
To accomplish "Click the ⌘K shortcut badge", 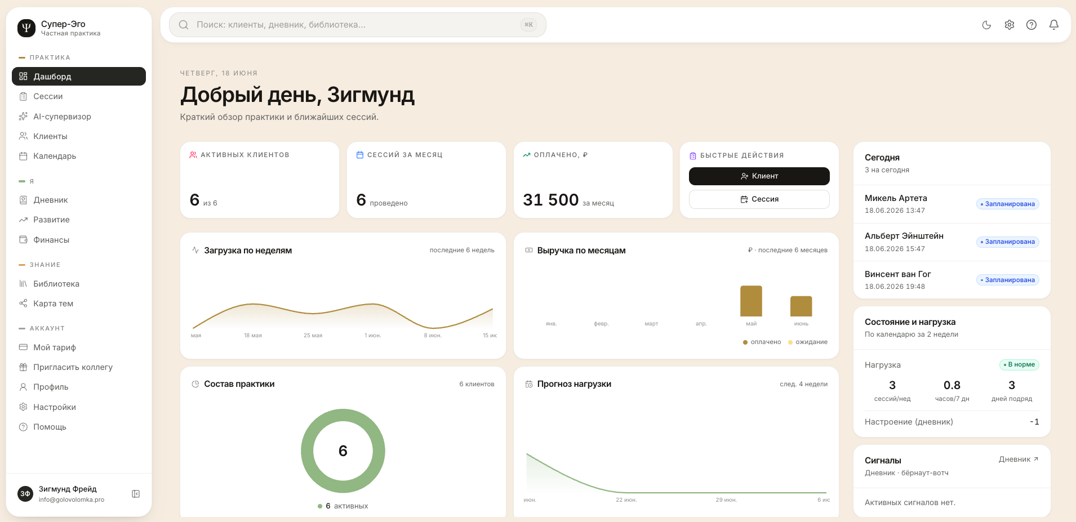I will point(528,25).
